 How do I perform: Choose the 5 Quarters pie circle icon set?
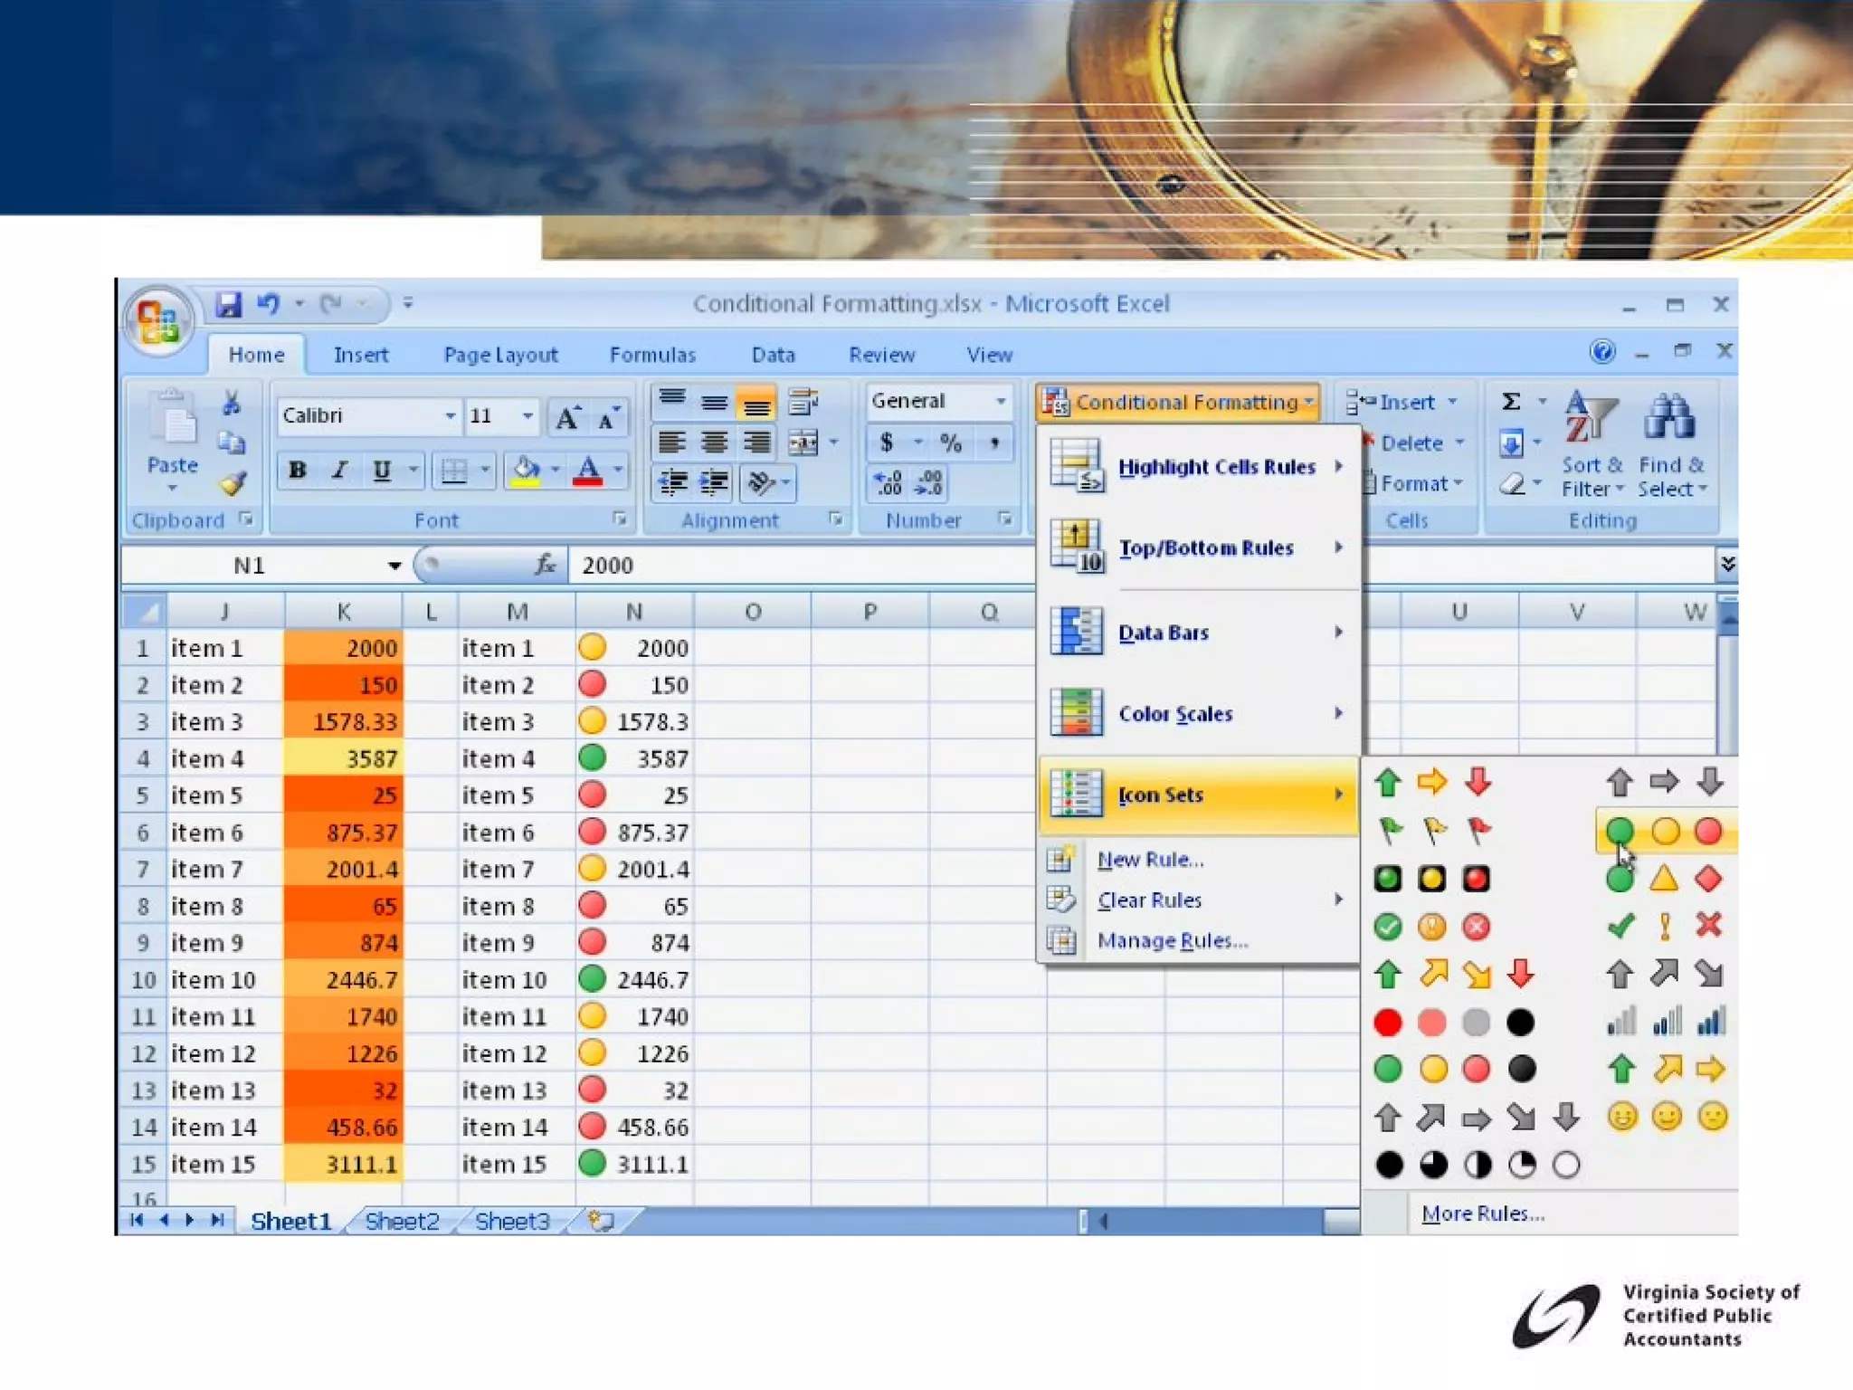click(1477, 1165)
